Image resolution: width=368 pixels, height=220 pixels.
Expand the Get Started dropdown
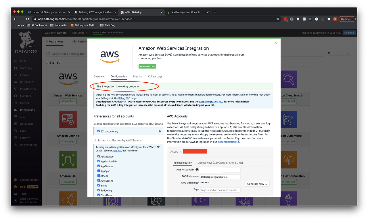click(x=80, y=33)
